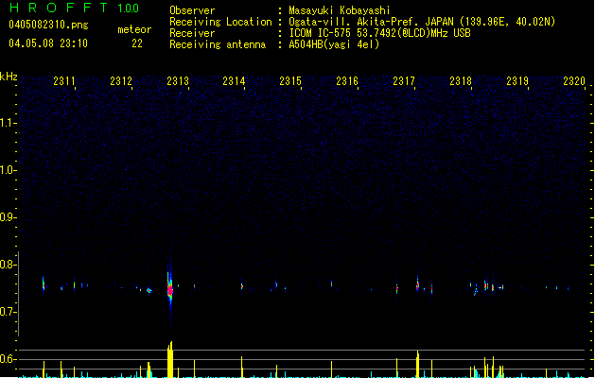
Task: Click the tallest yellow power spike near 2313
Action: click(x=170, y=359)
